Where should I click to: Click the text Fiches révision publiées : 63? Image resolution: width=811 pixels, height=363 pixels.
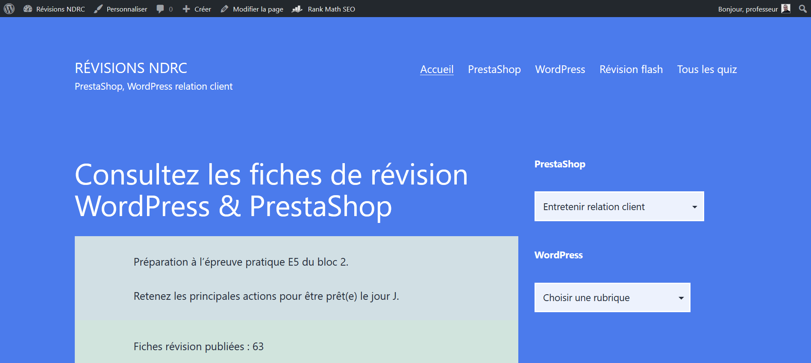199,346
